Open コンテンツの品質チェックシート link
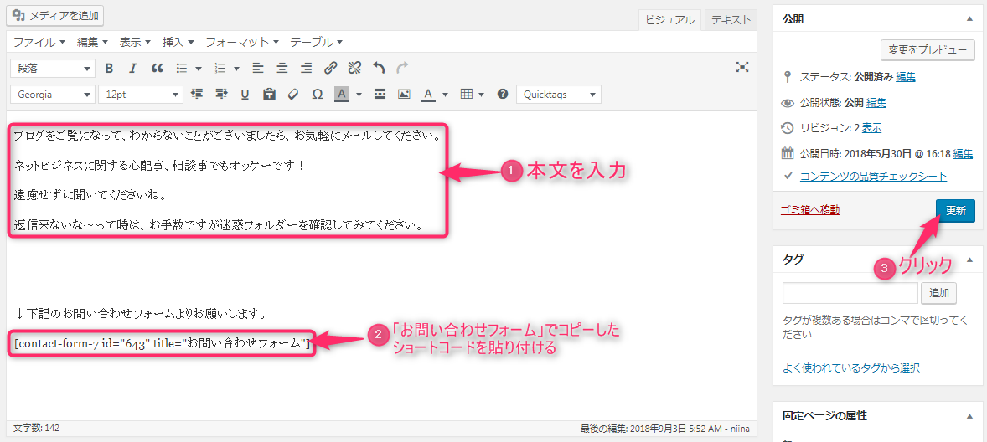This screenshot has width=987, height=442. click(x=874, y=176)
